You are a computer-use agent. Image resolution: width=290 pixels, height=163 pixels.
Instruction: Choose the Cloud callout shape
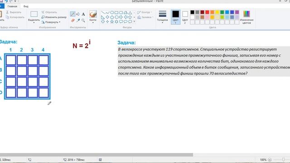coord(130,21)
